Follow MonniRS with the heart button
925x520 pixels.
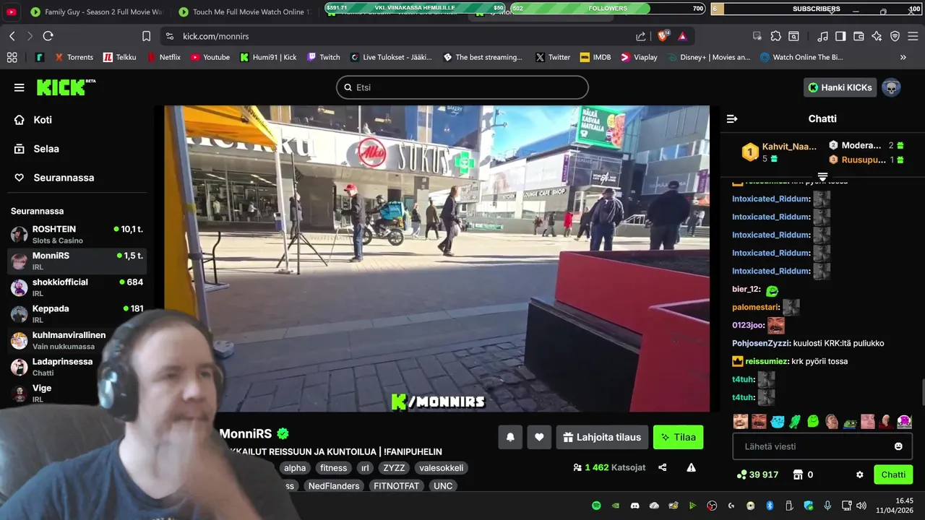pyautogui.click(x=539, y=437)
